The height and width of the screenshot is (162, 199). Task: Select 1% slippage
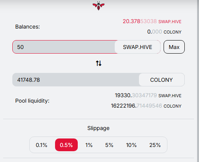point(89,145)
